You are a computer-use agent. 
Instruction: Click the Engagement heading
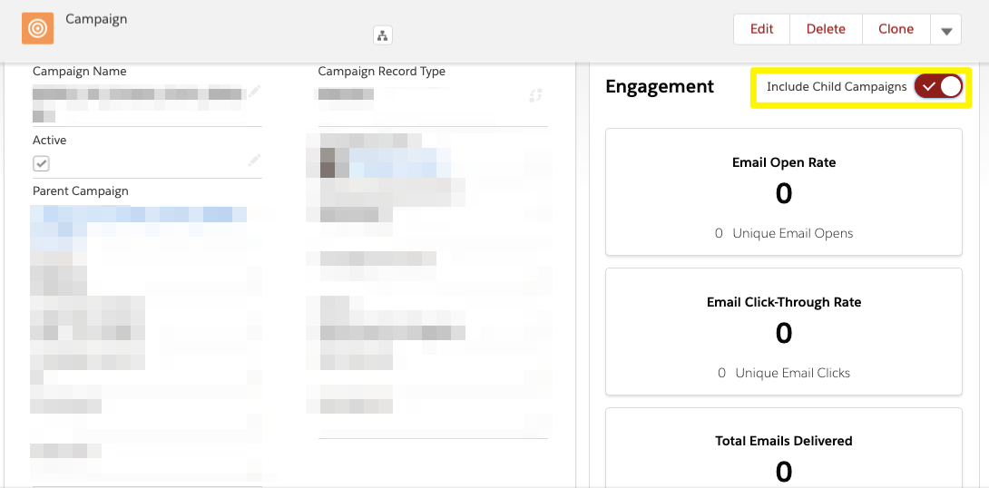[660, 86]
